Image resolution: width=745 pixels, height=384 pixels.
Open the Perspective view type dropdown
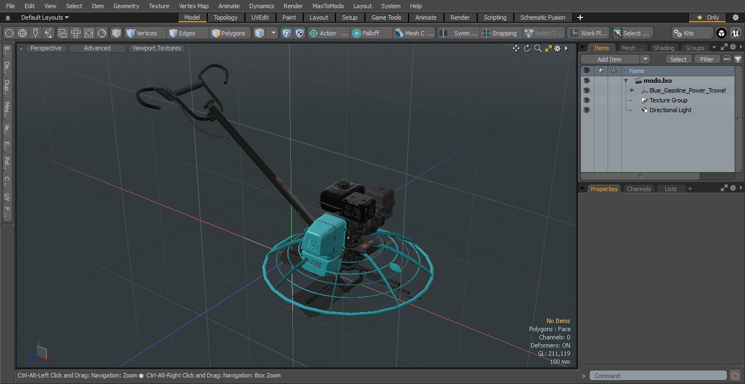[x=46, y=48]
